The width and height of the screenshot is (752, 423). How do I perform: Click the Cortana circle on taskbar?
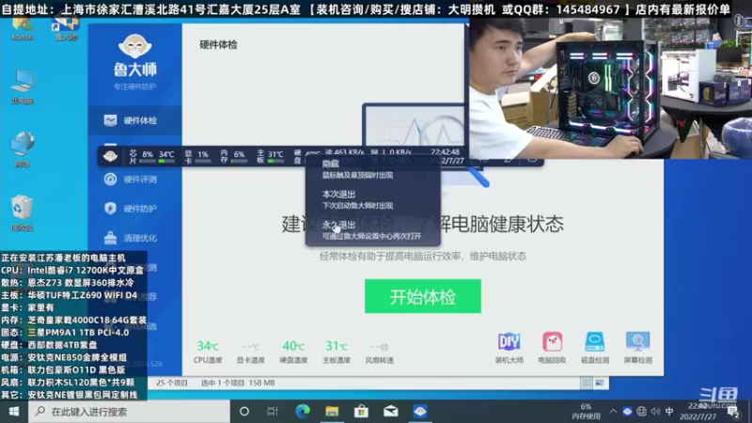244,412
